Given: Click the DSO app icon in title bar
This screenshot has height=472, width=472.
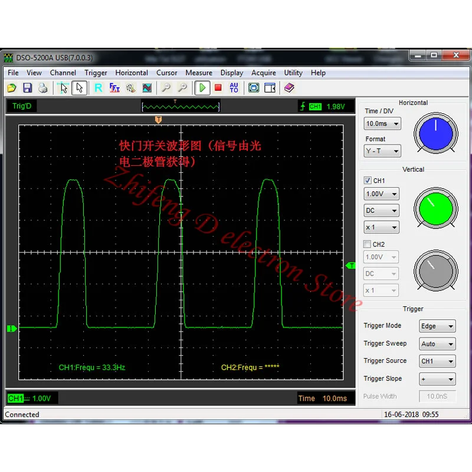Looking at the screenshot, I should pyautogui.click(x=8, y=57).
